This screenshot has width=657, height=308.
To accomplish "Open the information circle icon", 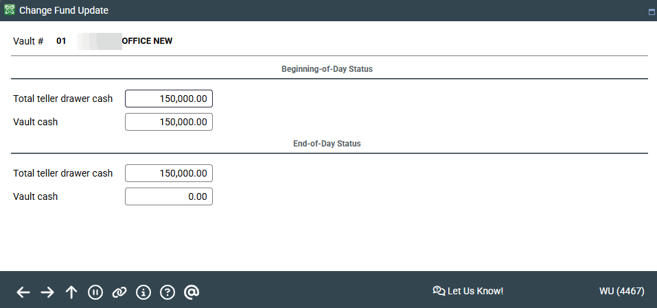I will click(x=143, y=292).
